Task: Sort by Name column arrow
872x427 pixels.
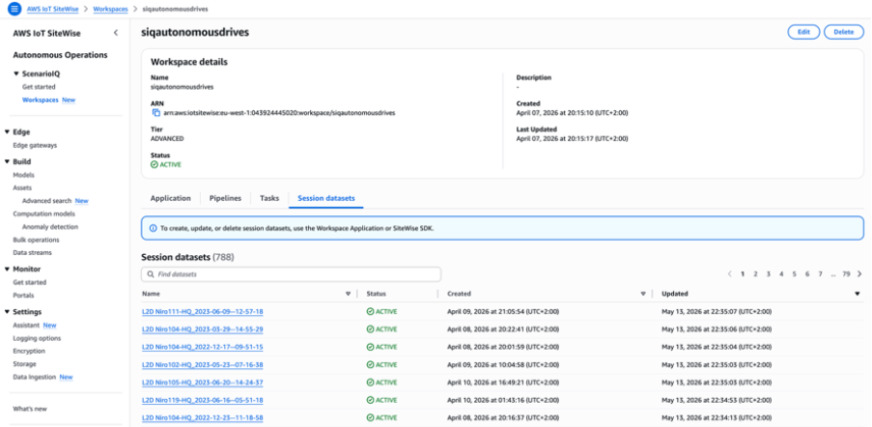Action: pyautogui.click(x=349, y=294)
